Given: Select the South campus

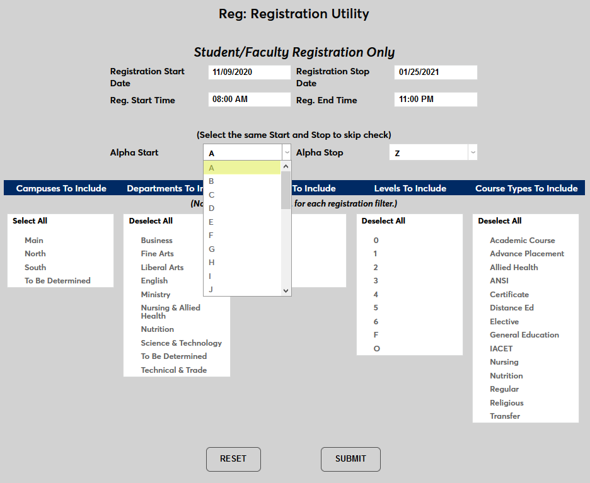Looking at the screenshot, I should tap(35, 266).
